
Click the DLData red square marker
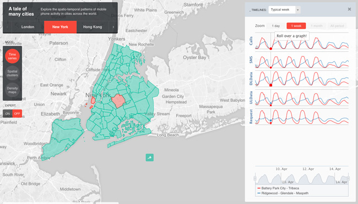271,85
